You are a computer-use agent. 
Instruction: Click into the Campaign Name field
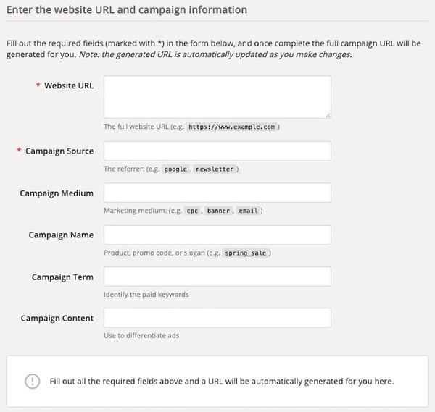pyautogui.click(x=217, y=235)
